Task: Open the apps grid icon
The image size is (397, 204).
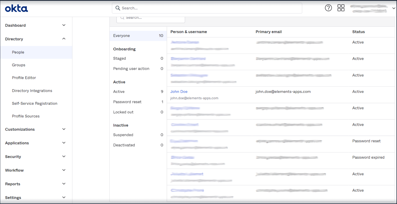Action: [341, 8]
